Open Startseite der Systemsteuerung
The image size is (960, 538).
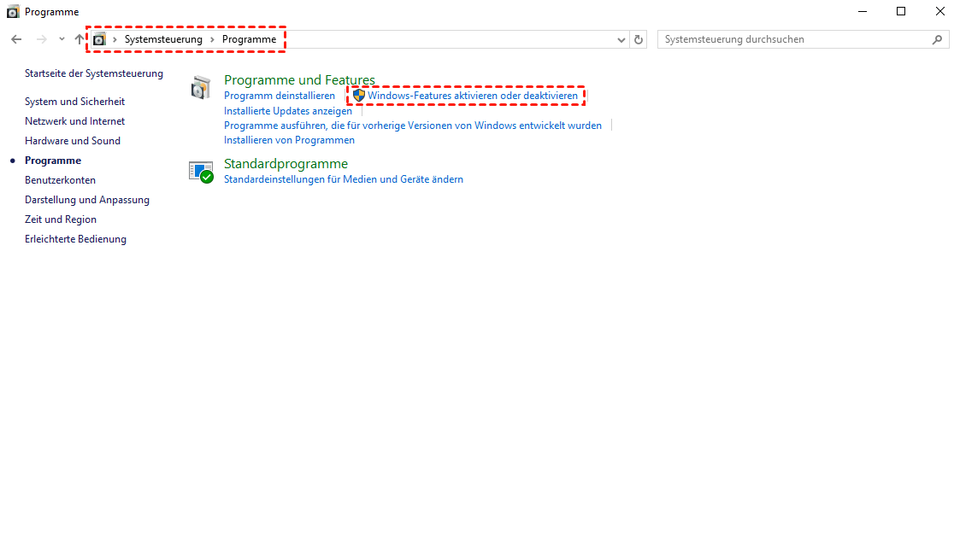pyautogui.click(x=94, y=73)
